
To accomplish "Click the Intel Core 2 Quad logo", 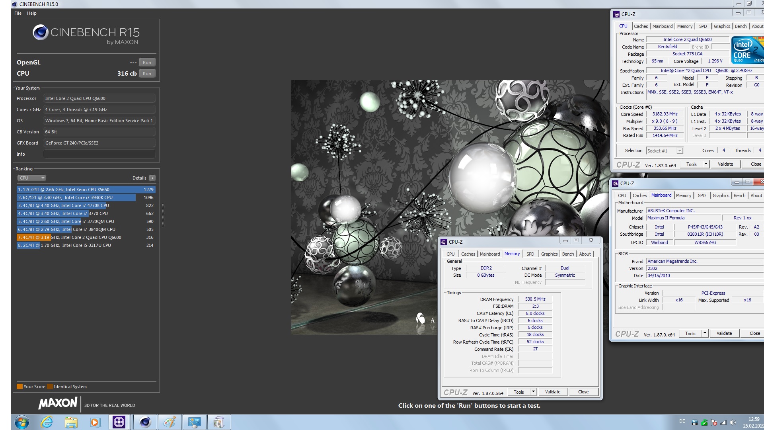I will pyautogui.click(x=748, y=50).
